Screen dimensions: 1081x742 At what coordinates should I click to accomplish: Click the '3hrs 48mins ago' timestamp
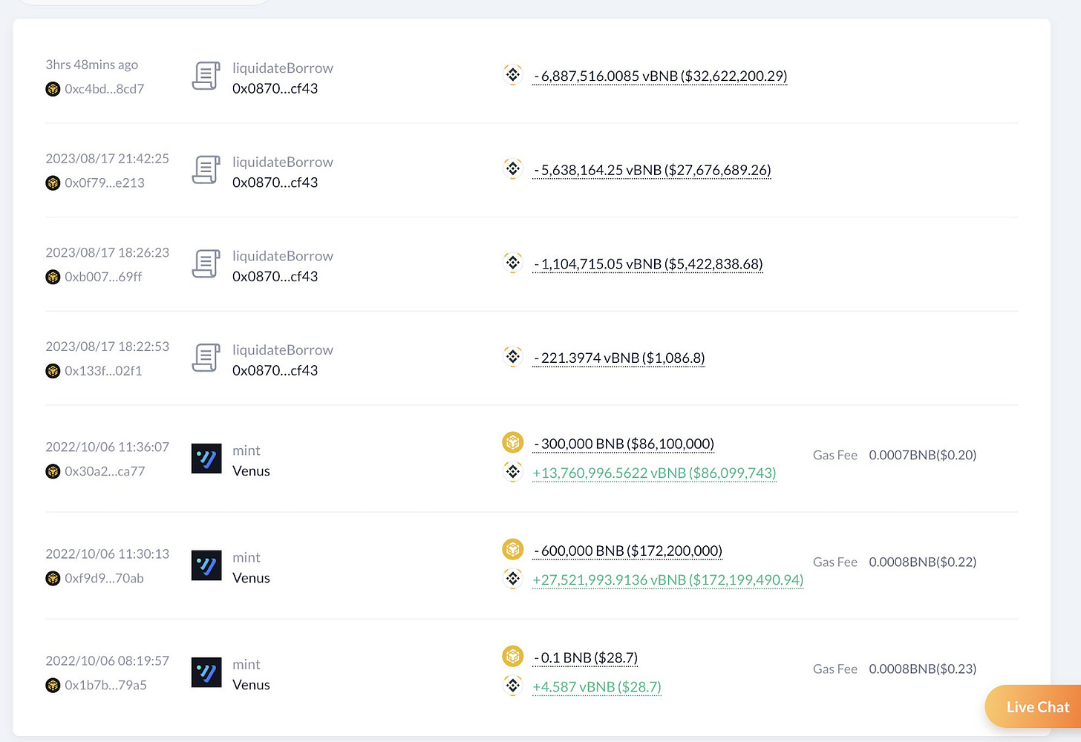click(x=92, y=65)
